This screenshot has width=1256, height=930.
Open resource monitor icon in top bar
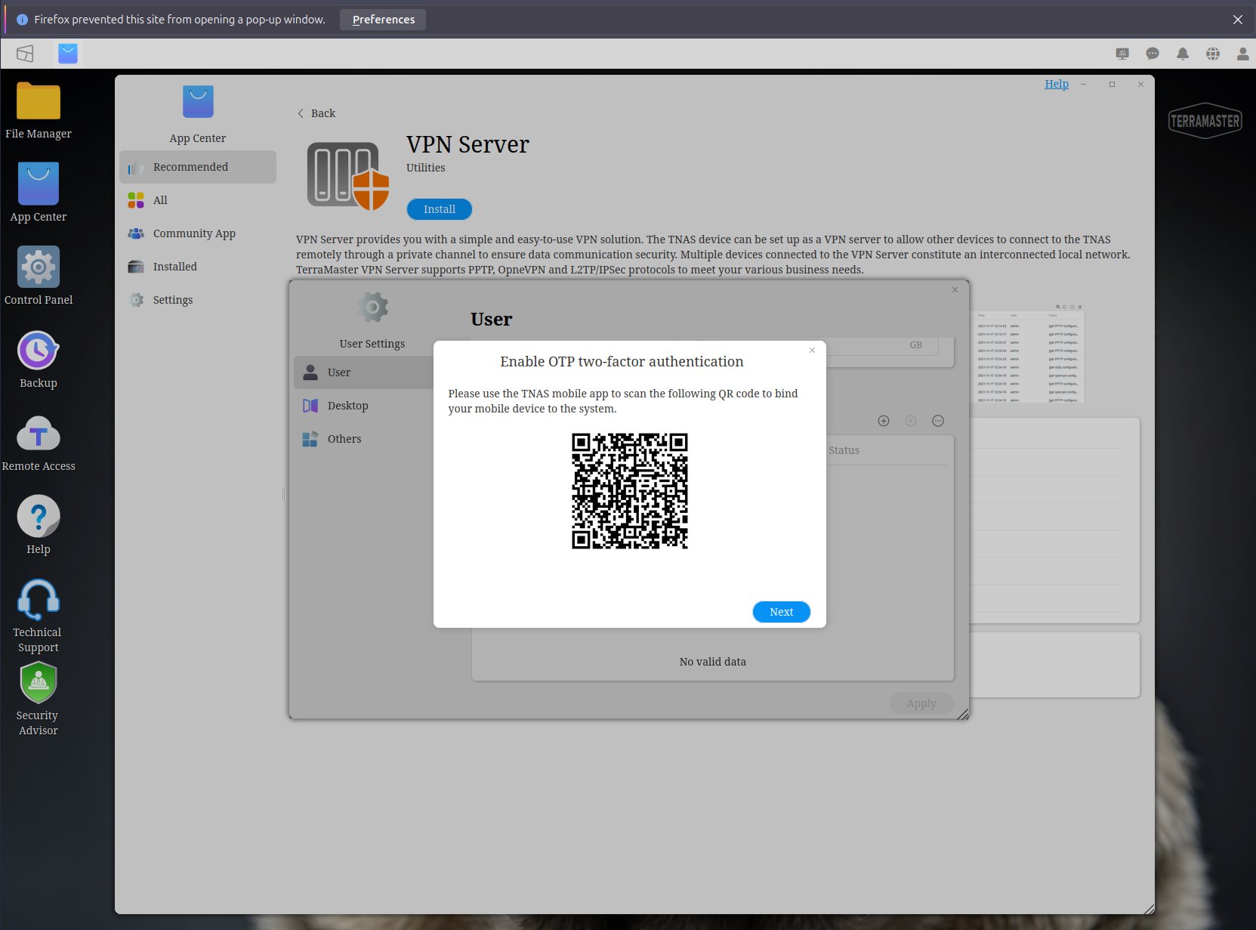click(x=1122, y=54)
